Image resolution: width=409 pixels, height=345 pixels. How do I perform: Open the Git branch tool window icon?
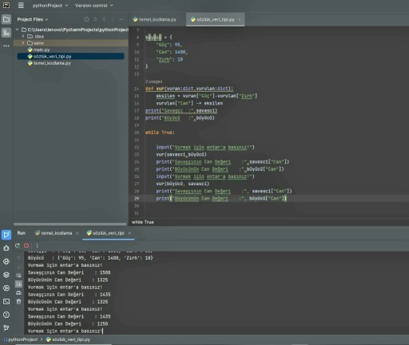click(x=6, y=327)
